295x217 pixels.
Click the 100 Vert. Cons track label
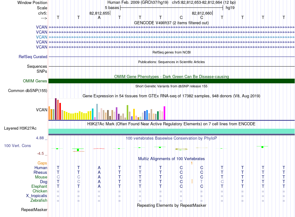(x=17, y=145)
